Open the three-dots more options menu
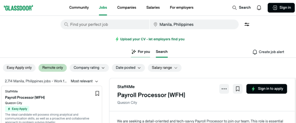Viewport: 296px width, 123px height. click(224, 89)
